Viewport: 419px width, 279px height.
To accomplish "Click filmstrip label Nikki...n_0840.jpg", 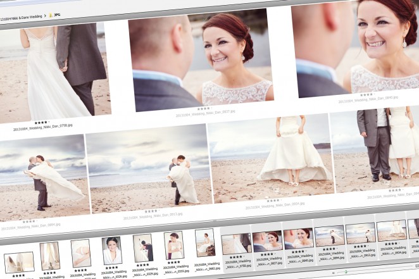I will (300, 261).
